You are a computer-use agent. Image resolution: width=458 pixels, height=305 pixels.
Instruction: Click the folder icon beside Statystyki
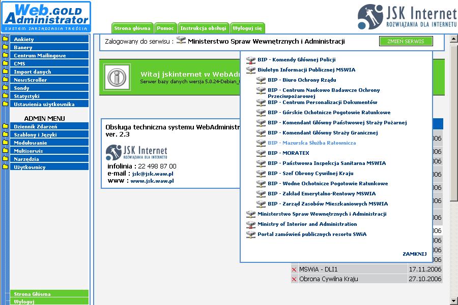pyautogui.click(x=5, y=96)
